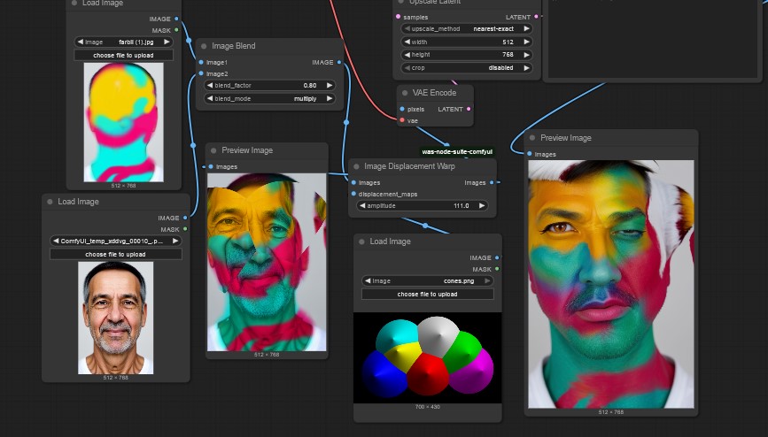Viewport: 768px width, 437px height.
Task: Click the VAE Encode node title
Action: point(434,93)
